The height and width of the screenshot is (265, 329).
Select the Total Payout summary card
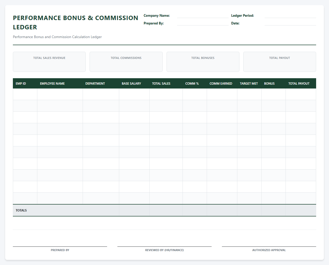point(280,62)
